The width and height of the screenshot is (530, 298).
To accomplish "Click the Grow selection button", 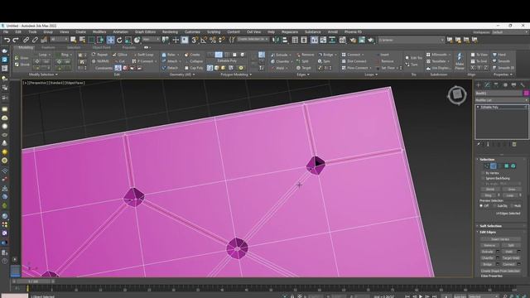I will [x=512, y=190].
